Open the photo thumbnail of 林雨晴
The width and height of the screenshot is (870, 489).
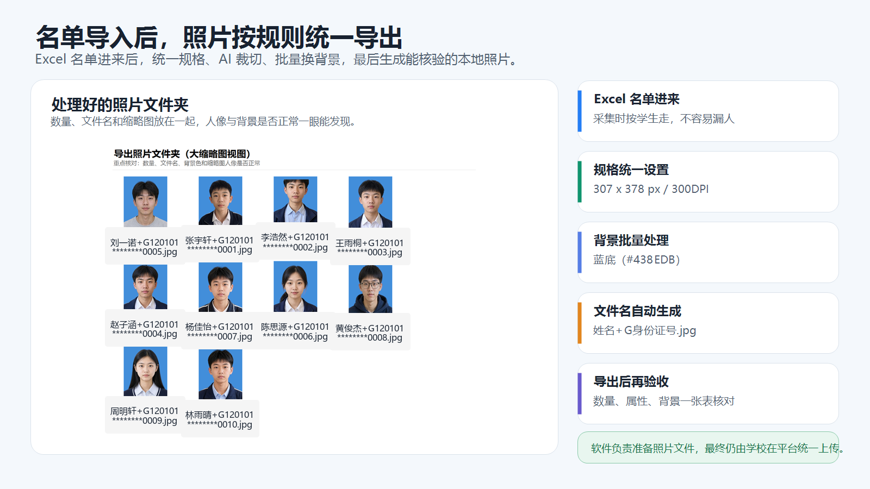point(220,374)
